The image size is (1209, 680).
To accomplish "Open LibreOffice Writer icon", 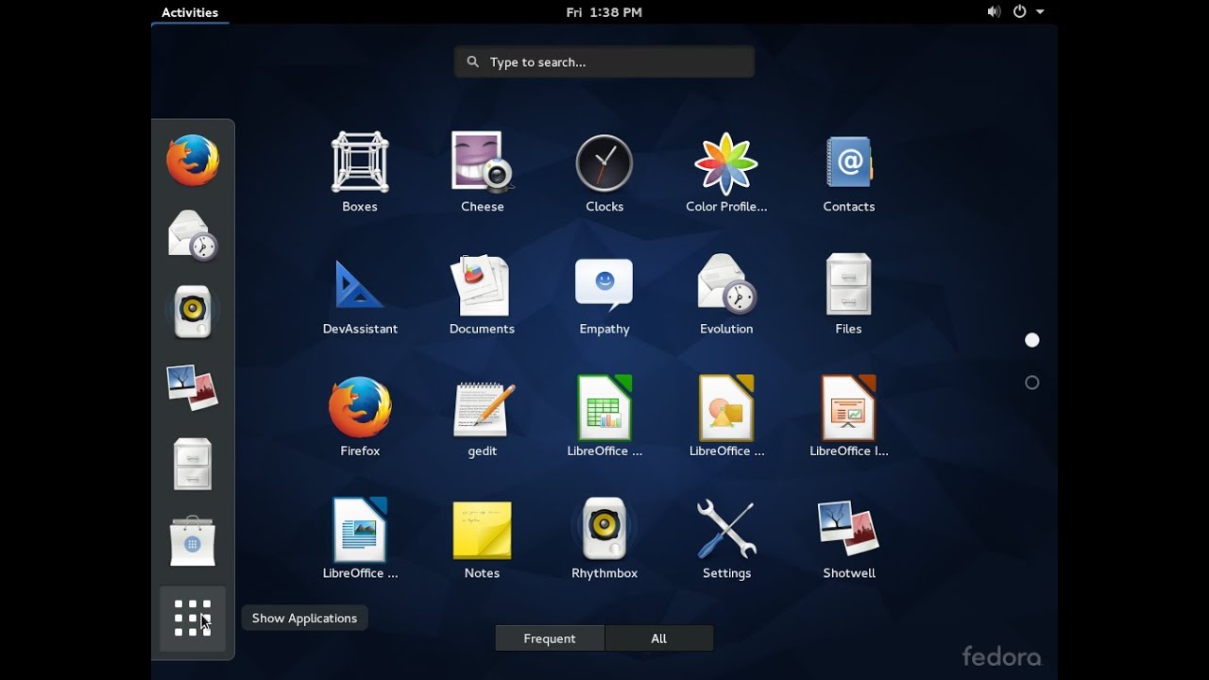I will [x=360, y=537].
